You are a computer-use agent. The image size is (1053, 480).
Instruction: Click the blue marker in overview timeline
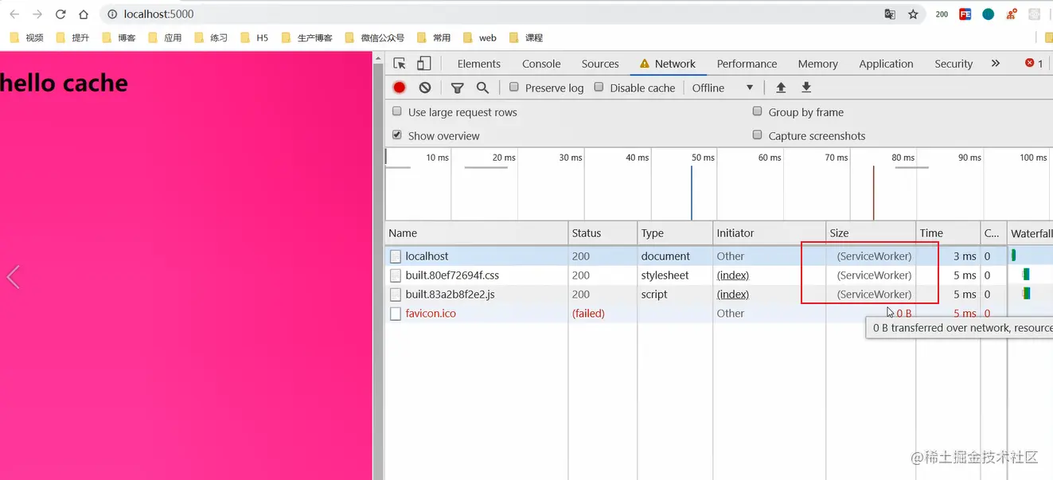click(692, 193)
